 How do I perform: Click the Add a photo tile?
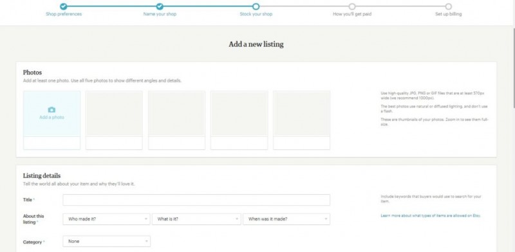[x=51, y=114]
